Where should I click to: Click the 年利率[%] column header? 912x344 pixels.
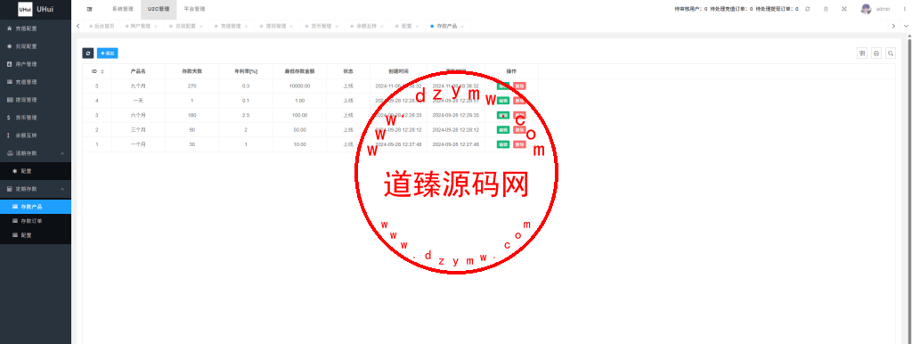(246, 71)
